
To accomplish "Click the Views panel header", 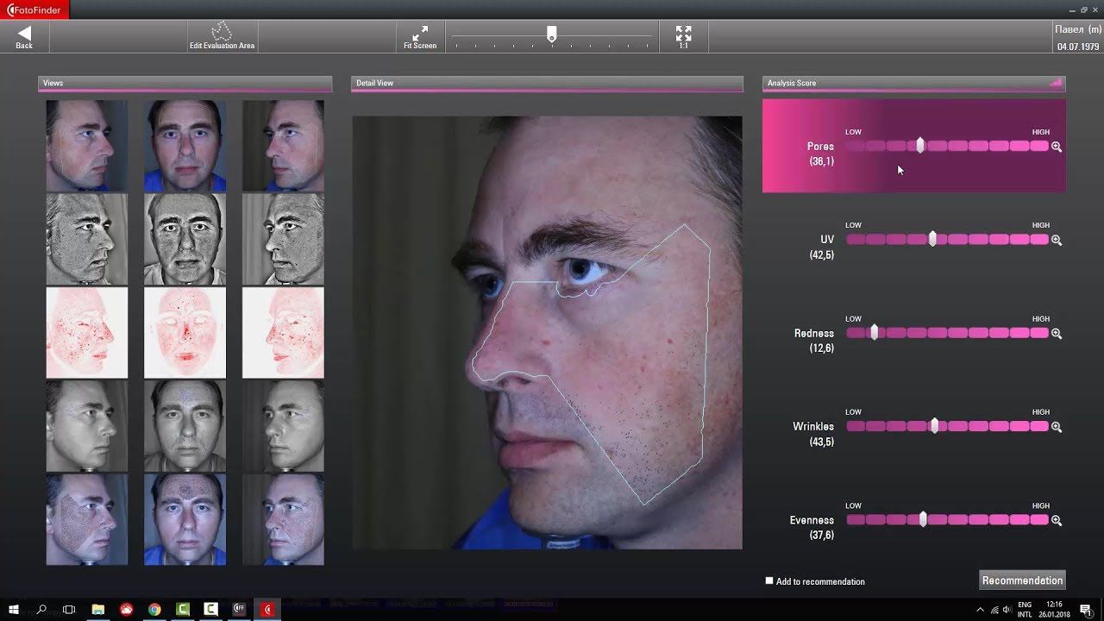I will (185, 84).
